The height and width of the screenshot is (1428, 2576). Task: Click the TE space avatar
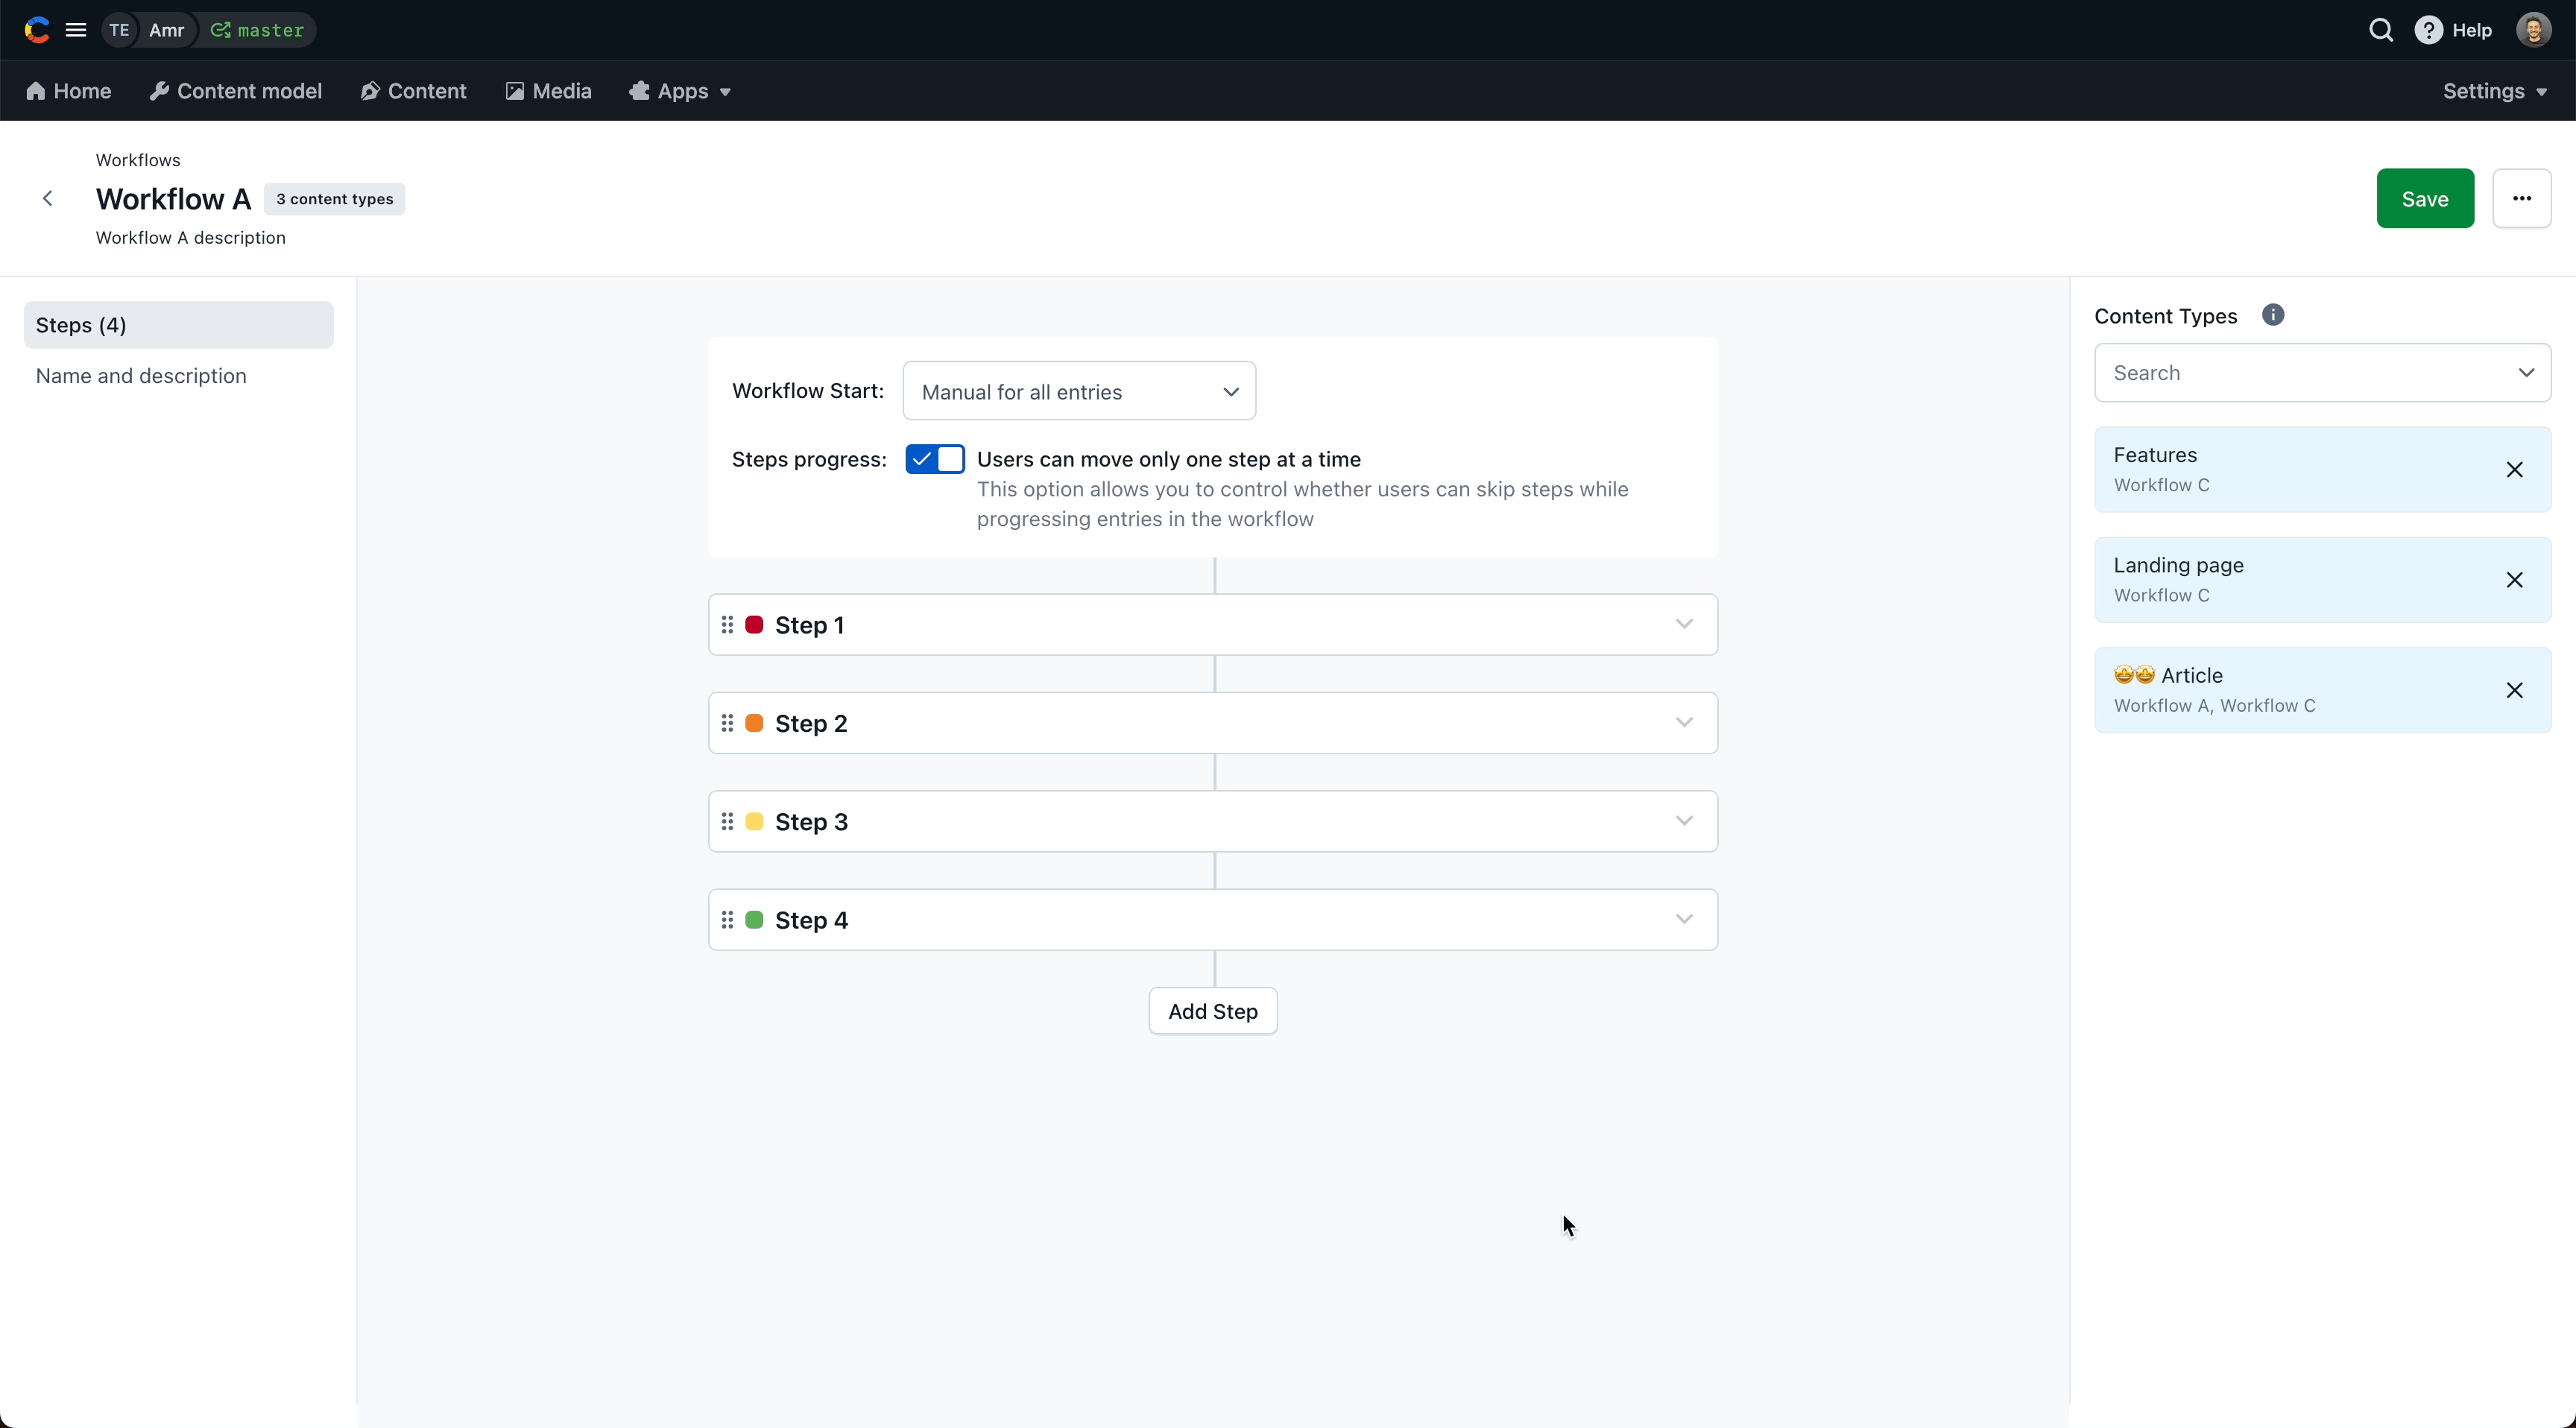119,30
